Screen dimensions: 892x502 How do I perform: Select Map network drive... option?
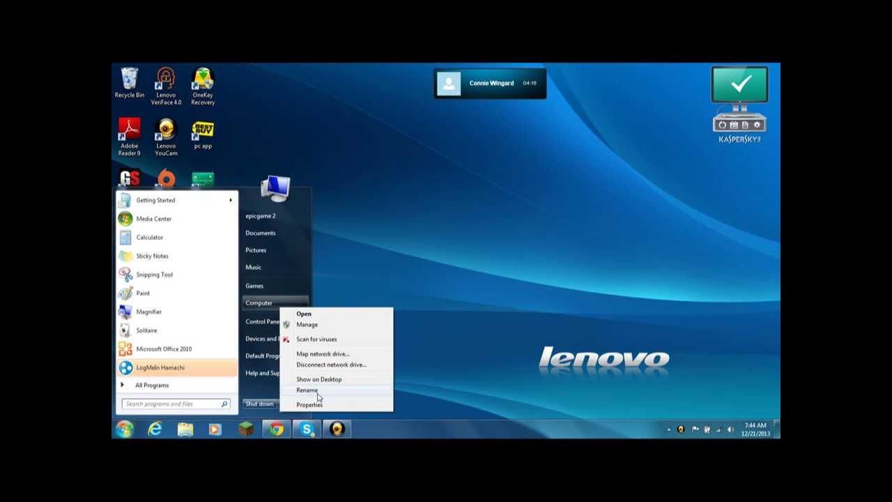coord(337,354)
